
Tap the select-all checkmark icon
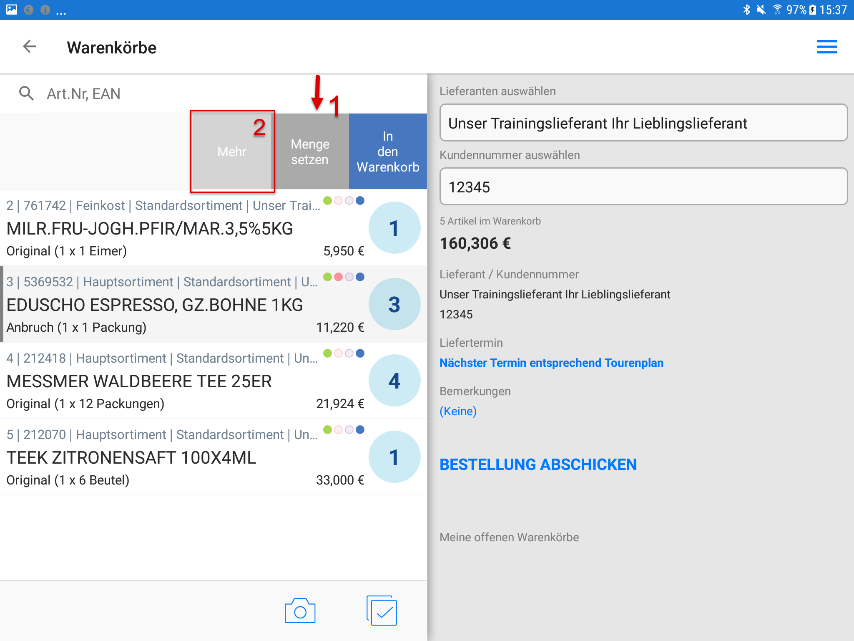point(382,611)
